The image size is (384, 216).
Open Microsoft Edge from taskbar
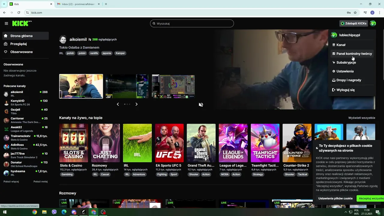[64, 212]
